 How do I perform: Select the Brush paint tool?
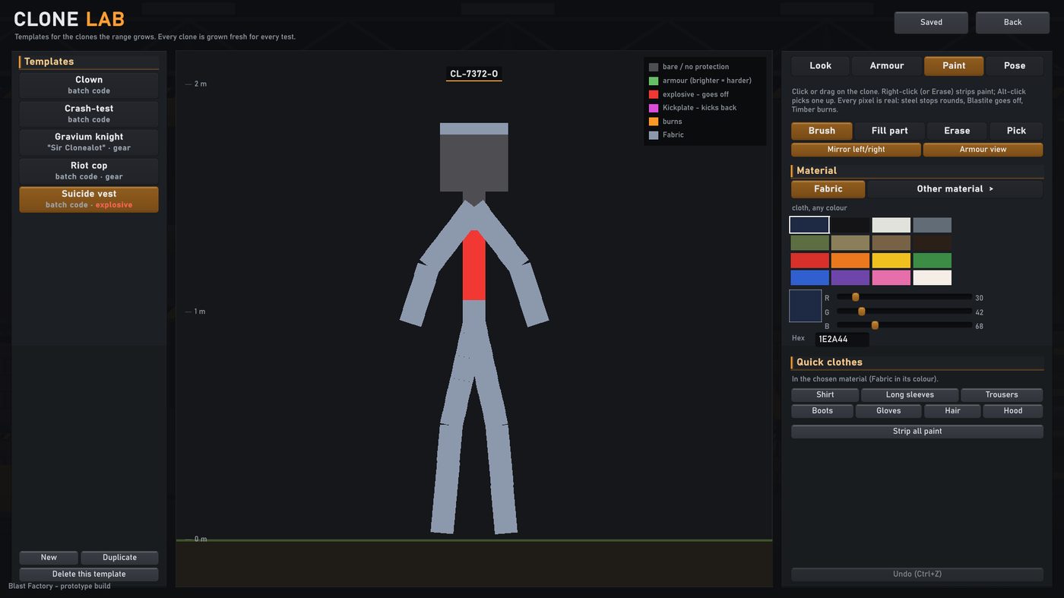point(822,131)
